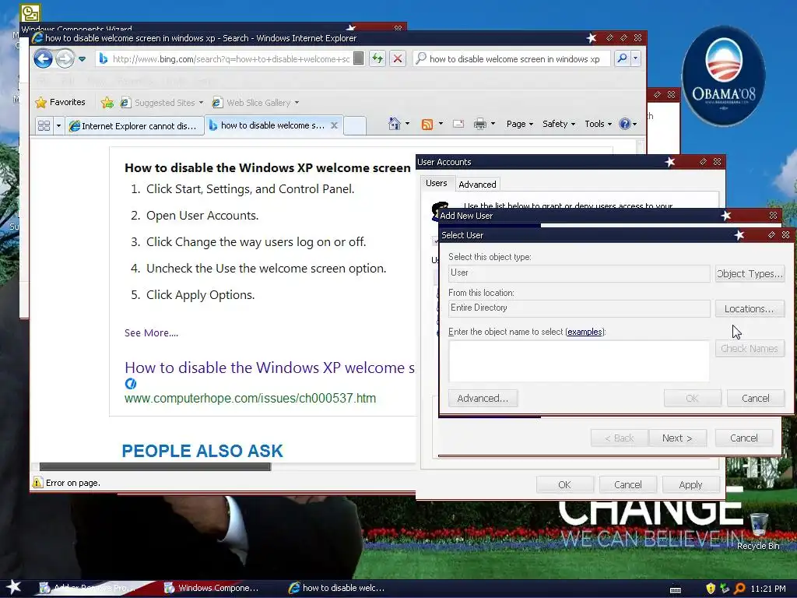This screenshot has height=598, width=797.
Task: Select 'how to disable welcome s...' tab
Action: (267, 125)
